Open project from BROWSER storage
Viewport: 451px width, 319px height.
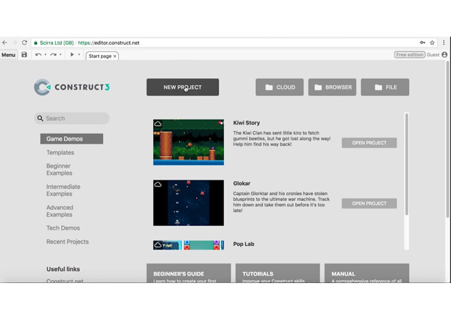click(x=332, y=87)
